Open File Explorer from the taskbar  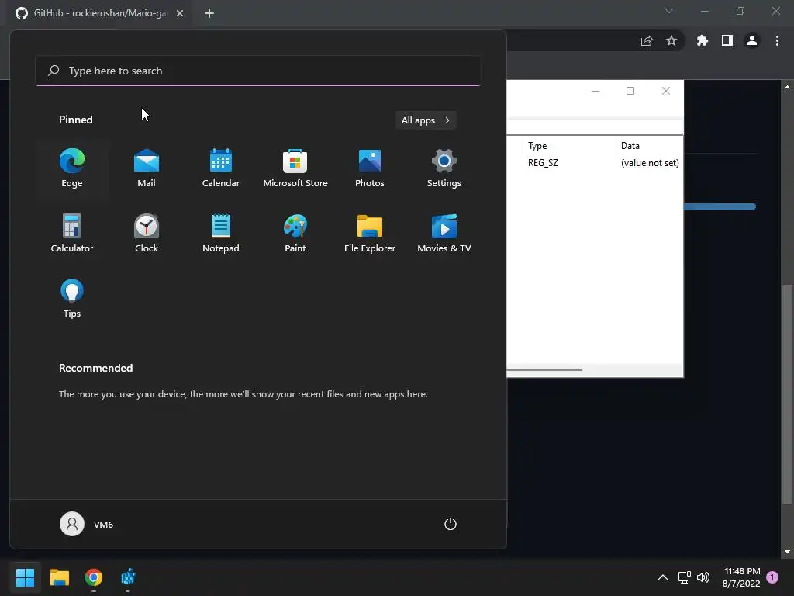pos(59,577)
